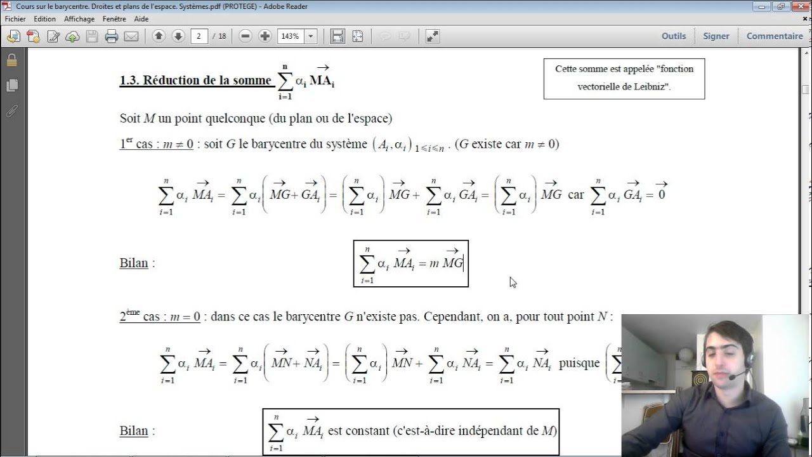Click the add sticky note comment icon
The image size is (812, 457).
384,36
